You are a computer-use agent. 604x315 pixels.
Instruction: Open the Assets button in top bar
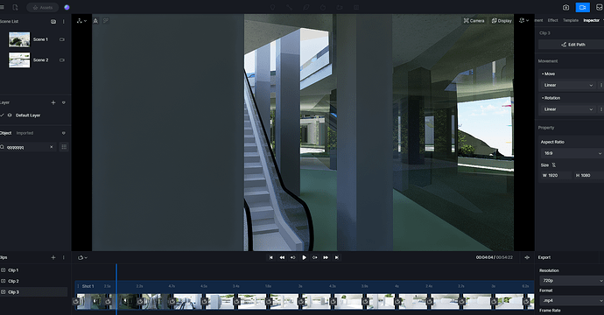pyautogui.click(x=42, y=7)
